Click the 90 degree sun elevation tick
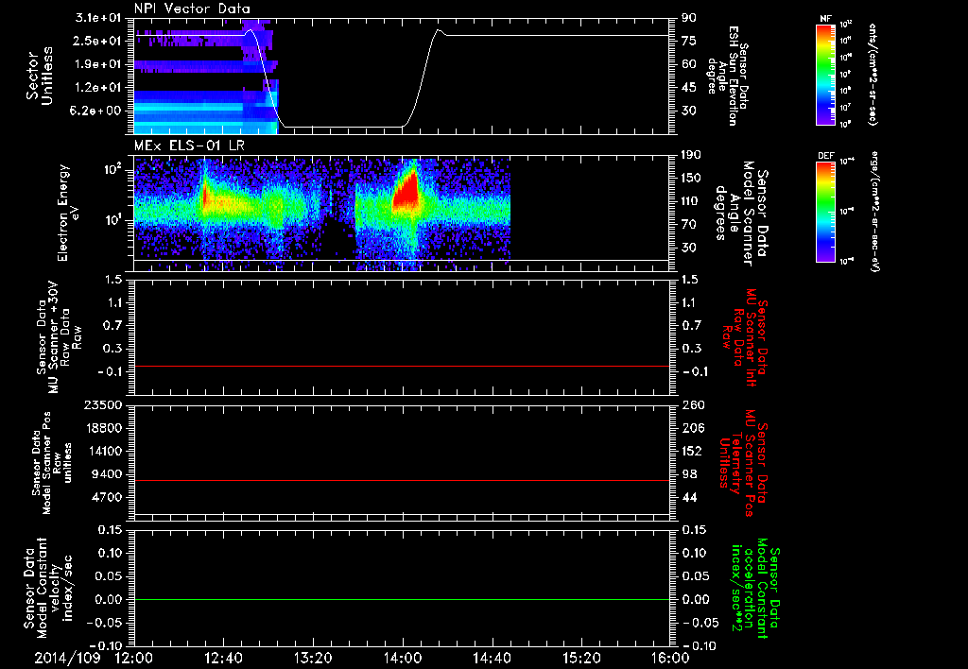Image resolution: width=968 pixels, height=669 pixels. pyautogui.click(x=689, y=18)
